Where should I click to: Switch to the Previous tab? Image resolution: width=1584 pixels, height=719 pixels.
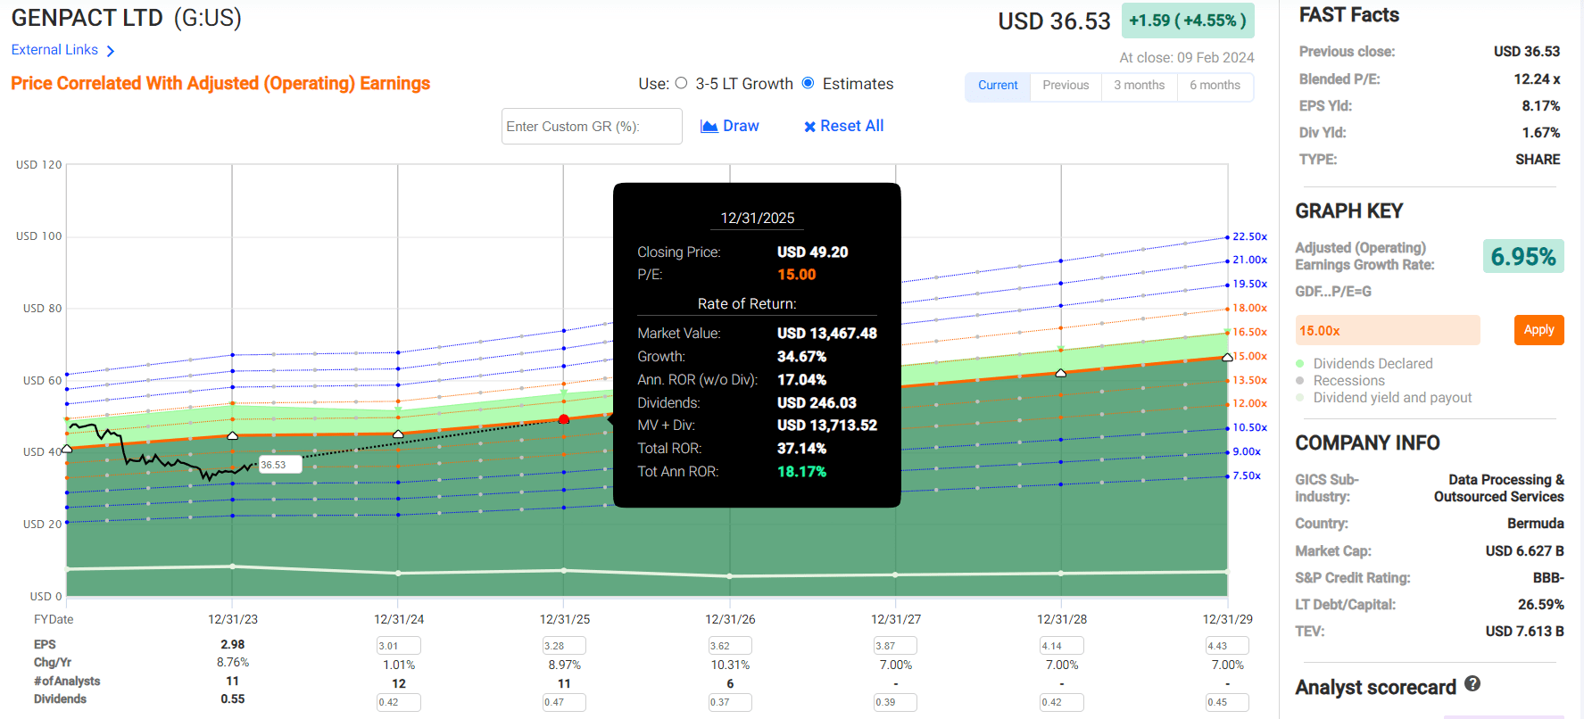click(1066, 86)
